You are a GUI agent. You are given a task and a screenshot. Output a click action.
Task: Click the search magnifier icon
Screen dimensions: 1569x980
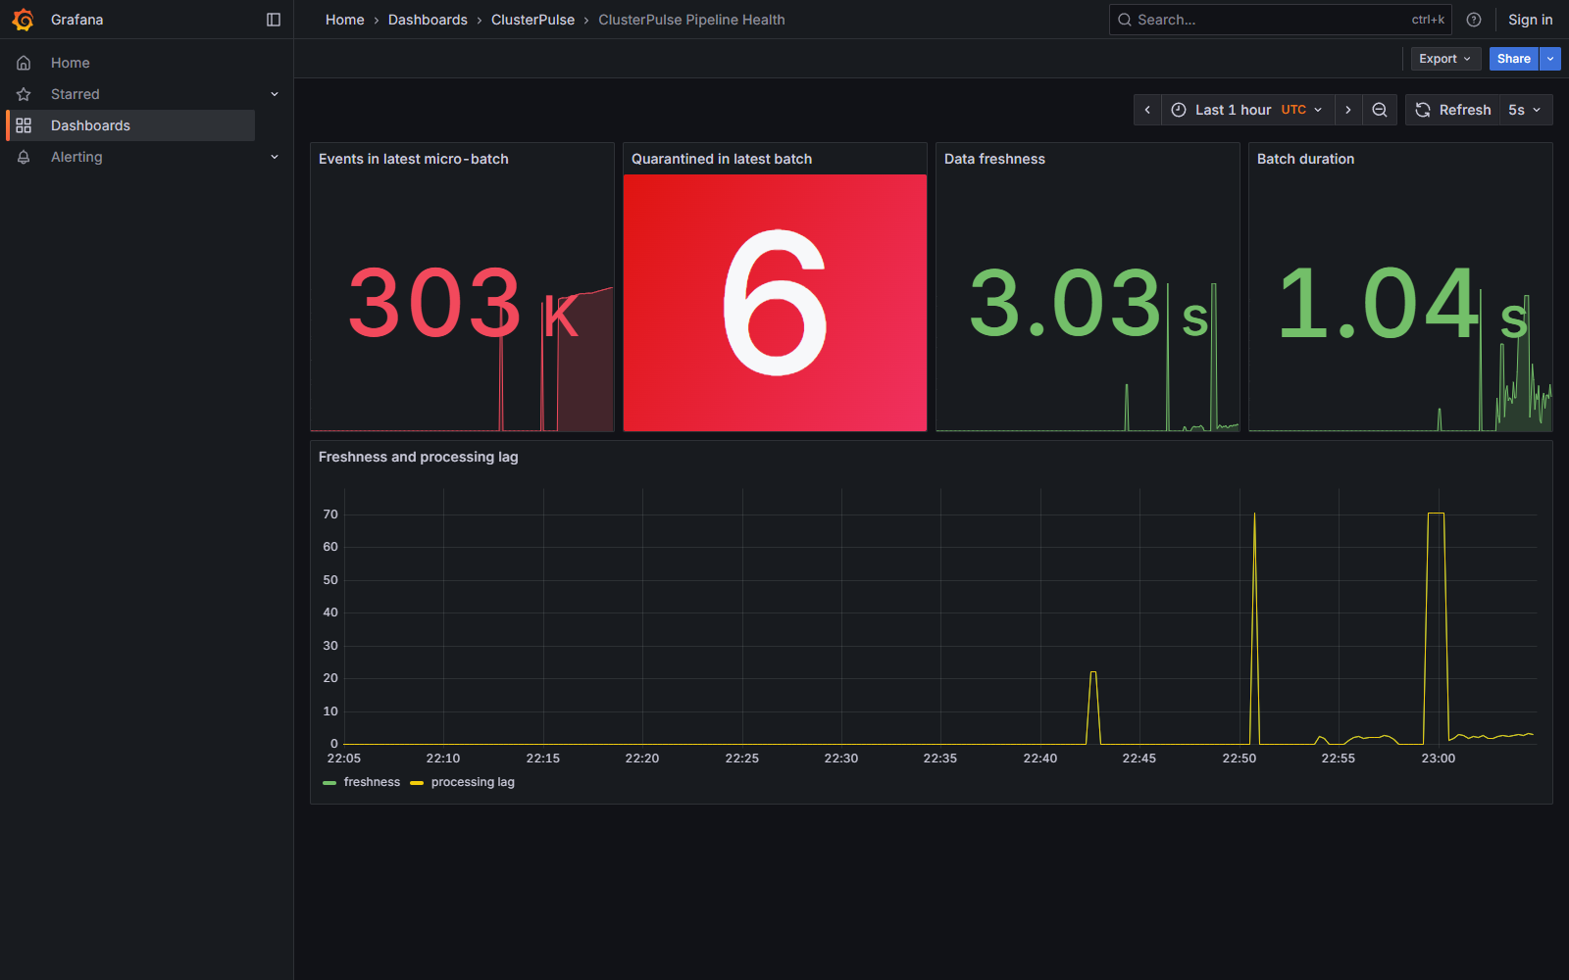[1125, 20]
